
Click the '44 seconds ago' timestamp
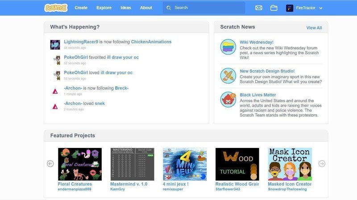point(75,48)
